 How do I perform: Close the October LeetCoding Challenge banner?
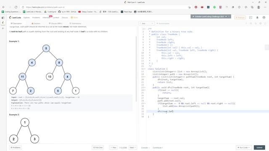(x=229, y=17)
